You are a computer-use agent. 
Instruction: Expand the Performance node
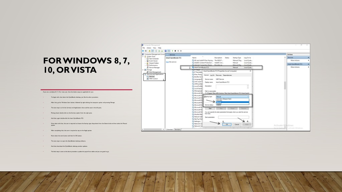pos(145,65)
